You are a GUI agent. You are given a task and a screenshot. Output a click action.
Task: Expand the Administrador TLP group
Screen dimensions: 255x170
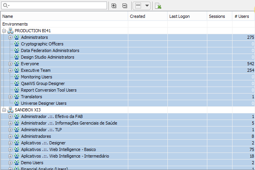coord(10,130)
